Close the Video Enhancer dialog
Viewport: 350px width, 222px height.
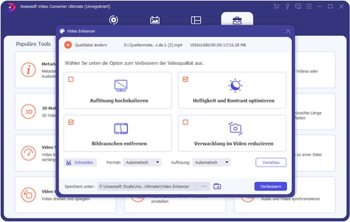(x=288, y=31)
